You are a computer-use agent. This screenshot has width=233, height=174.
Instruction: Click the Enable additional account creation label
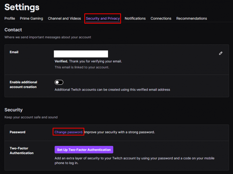23,84
